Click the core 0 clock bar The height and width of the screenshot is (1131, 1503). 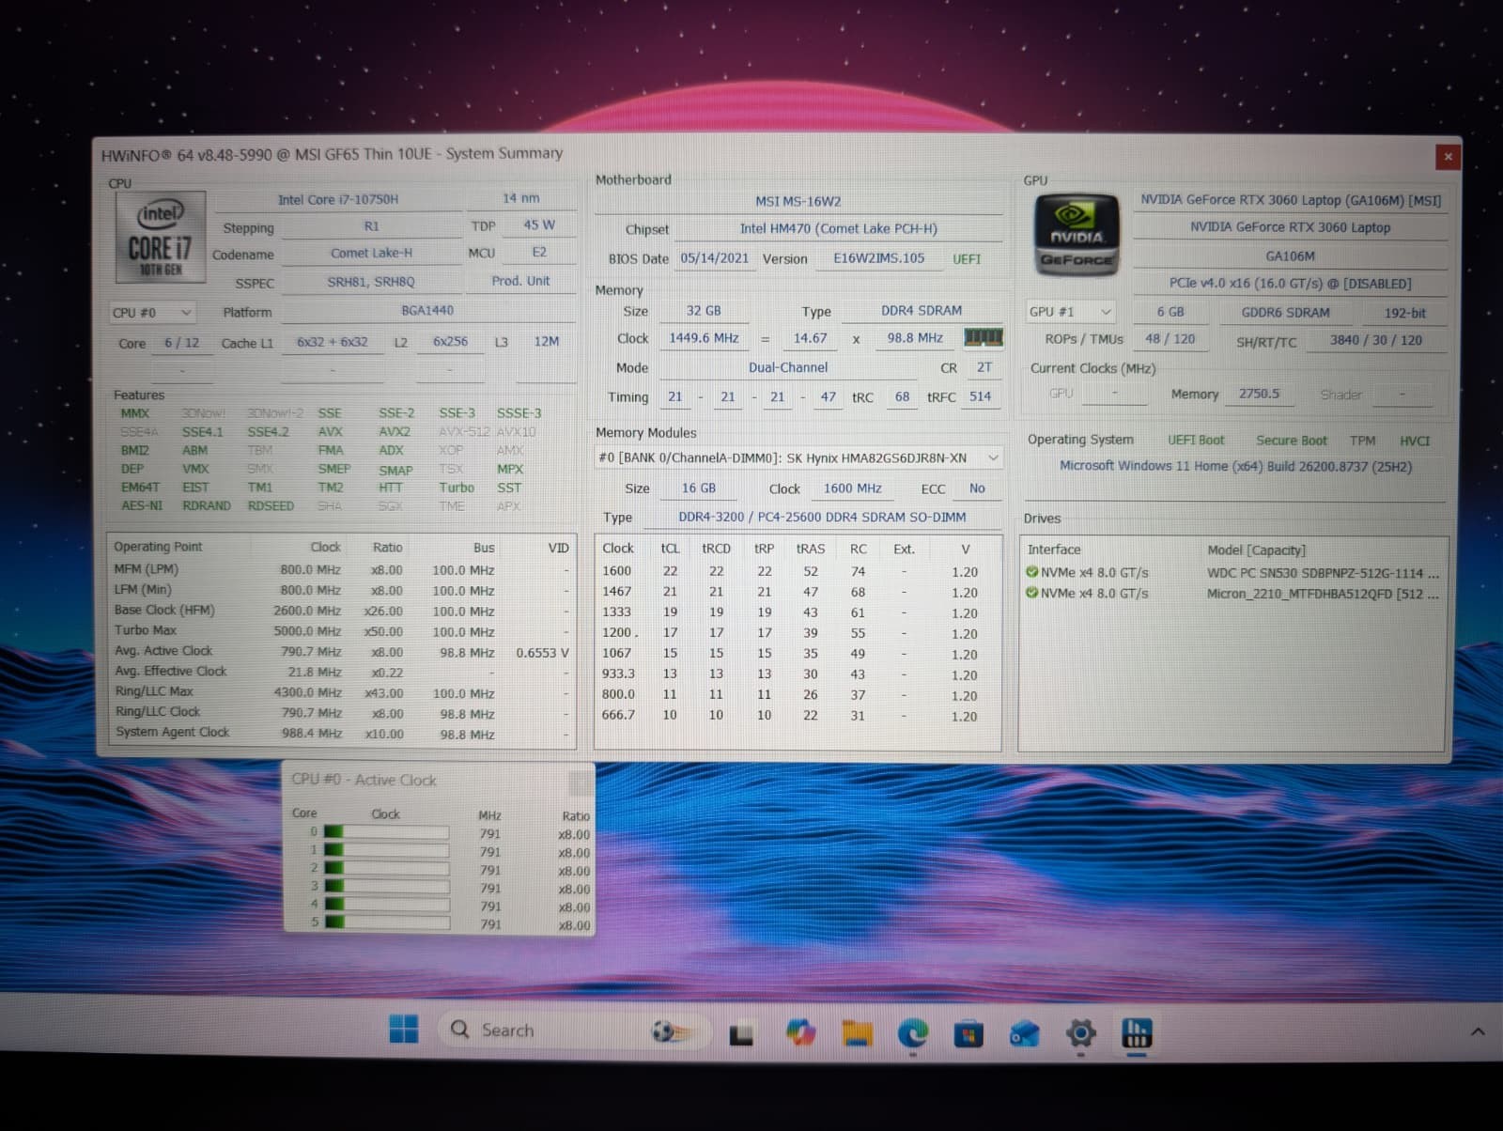(386, 832)
